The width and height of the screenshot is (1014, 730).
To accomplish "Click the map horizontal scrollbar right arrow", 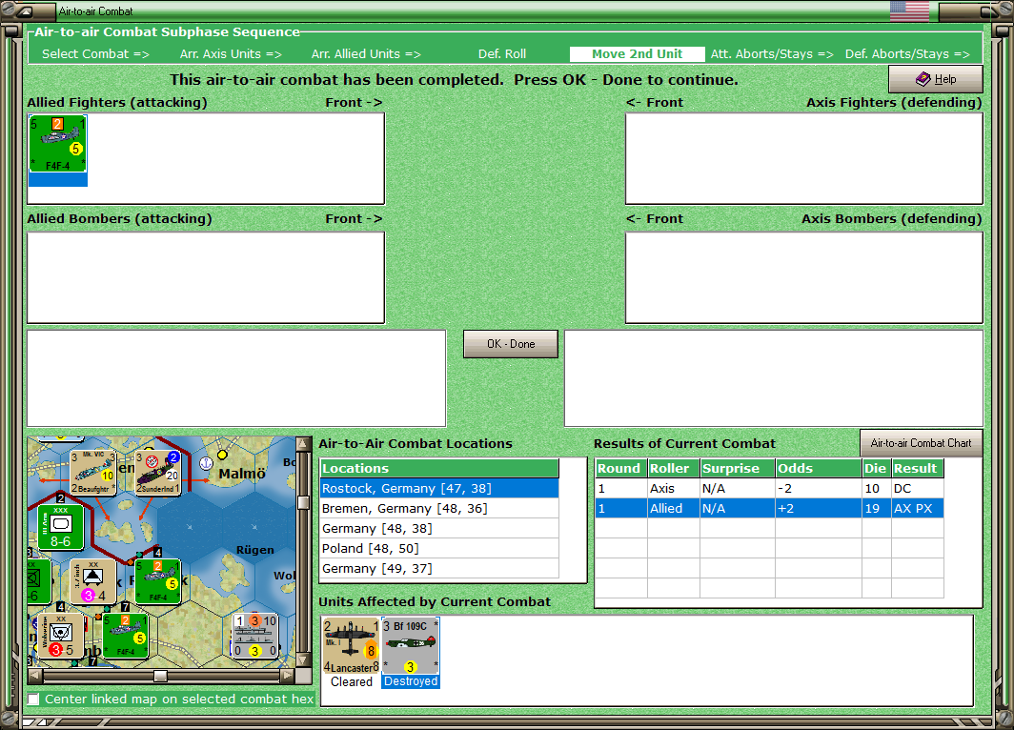I will coord(287,676).
